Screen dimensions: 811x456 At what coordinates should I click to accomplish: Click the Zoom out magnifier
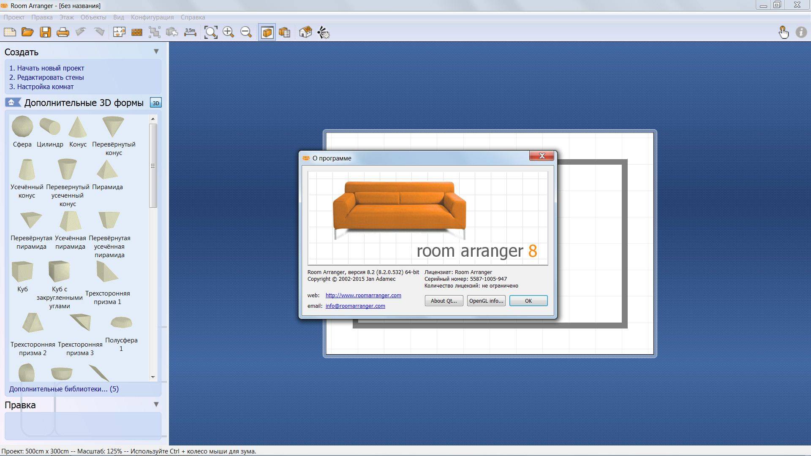pyautogui.click(x=246, y=32)
